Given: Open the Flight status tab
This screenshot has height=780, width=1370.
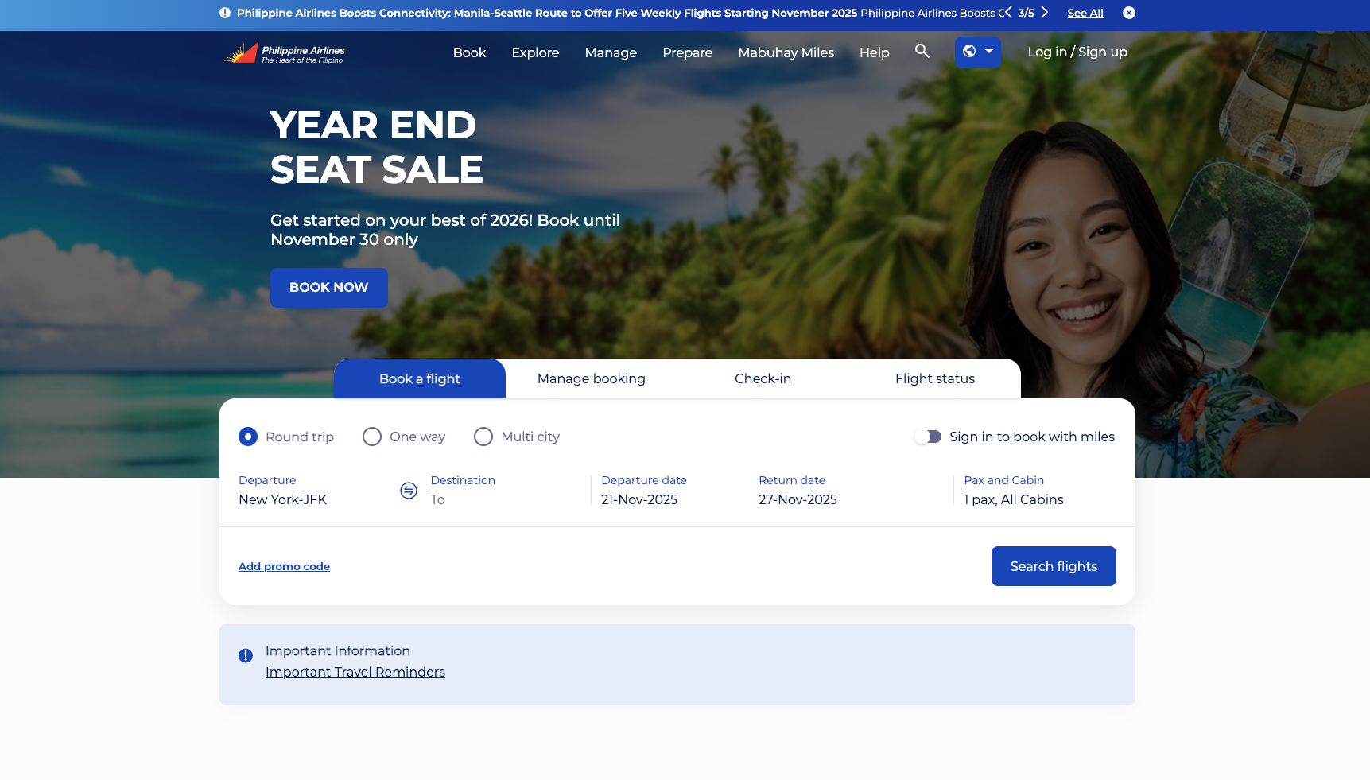Looking at the screenshot, I should coord(934,378).
